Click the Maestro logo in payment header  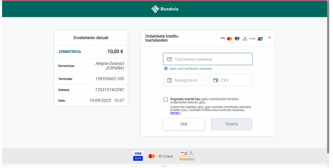pyautogui.click(x=237, y=39)
